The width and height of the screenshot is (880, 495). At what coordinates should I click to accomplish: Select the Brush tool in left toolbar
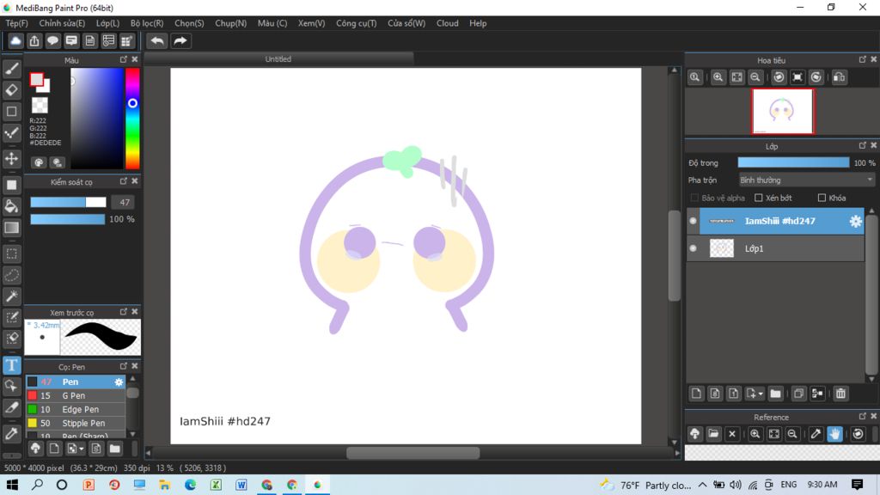coord(11,69)
